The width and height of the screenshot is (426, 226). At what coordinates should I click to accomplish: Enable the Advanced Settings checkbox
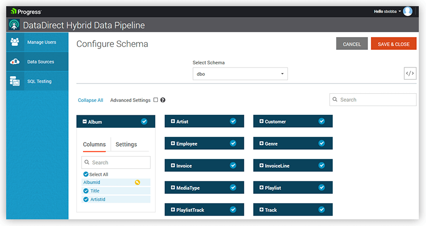click(155, 100)
